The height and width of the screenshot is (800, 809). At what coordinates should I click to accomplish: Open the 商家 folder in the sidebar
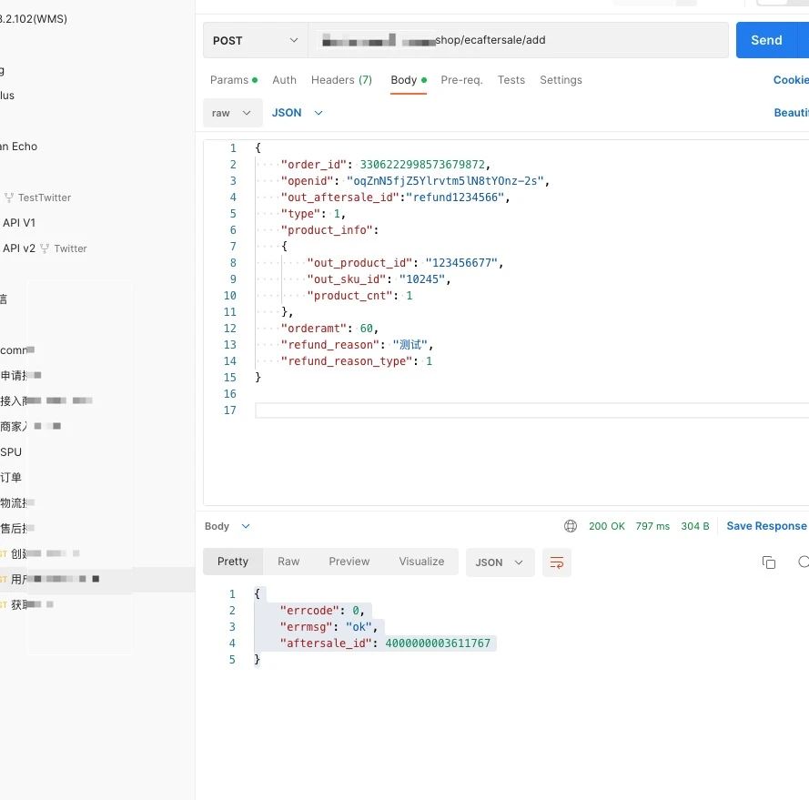tap(30, 426)
